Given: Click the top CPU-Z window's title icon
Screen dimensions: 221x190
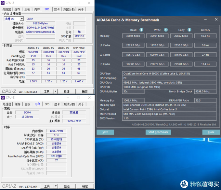Looking at the screenshot, I should tap(3, 3).
